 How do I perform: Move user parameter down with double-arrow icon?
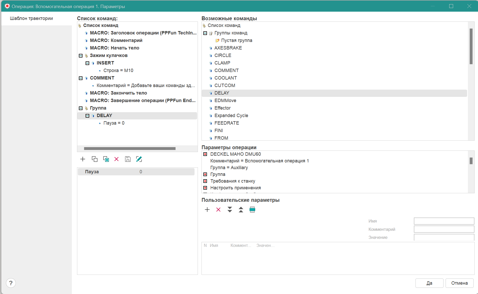click(230, 210)
